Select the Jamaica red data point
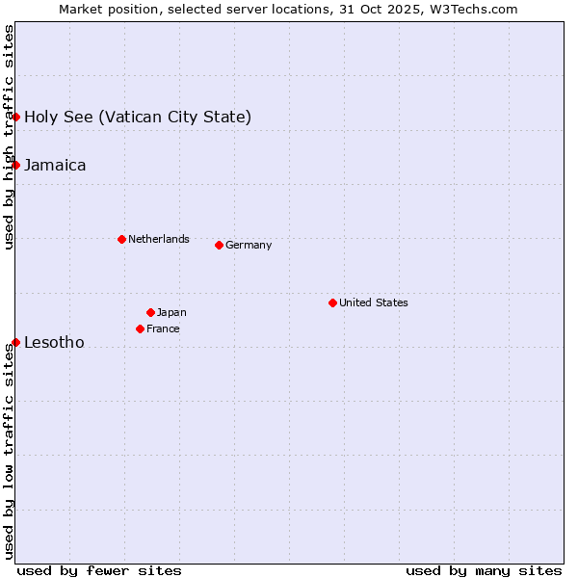 16,165
